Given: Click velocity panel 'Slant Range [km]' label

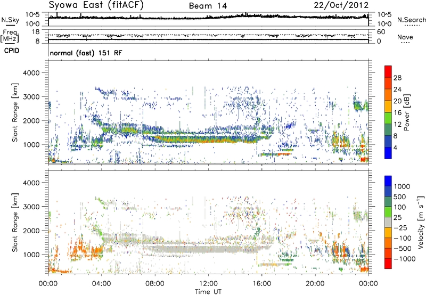Looking at the screenshot, I should point(15,222).
